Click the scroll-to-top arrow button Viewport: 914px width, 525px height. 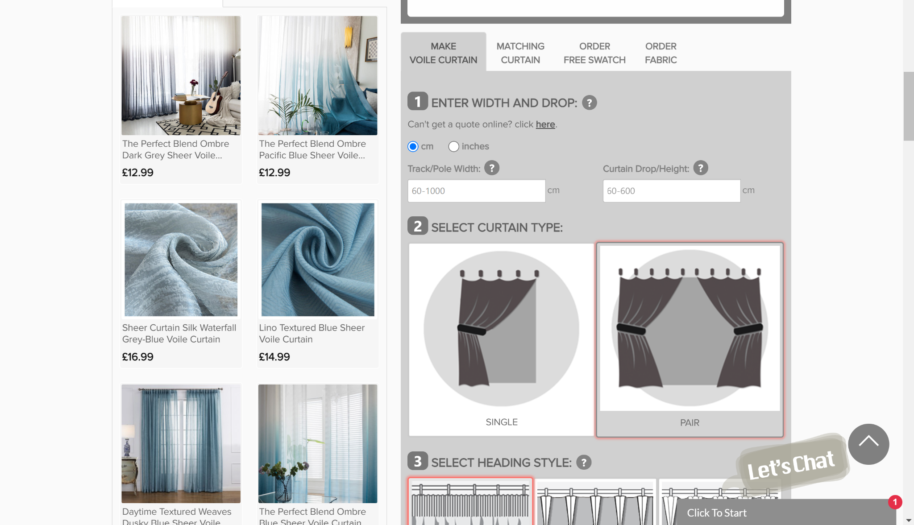coord(868,444)
